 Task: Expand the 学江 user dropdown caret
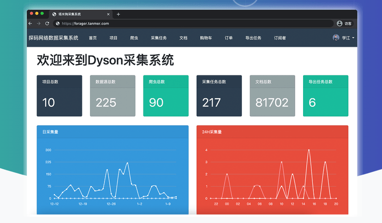[x=353, y=38]
